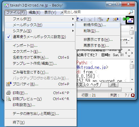The image size is (139, 127).
Task: Expand the システム(S) submenu arrow
Action: coord(73,31)
